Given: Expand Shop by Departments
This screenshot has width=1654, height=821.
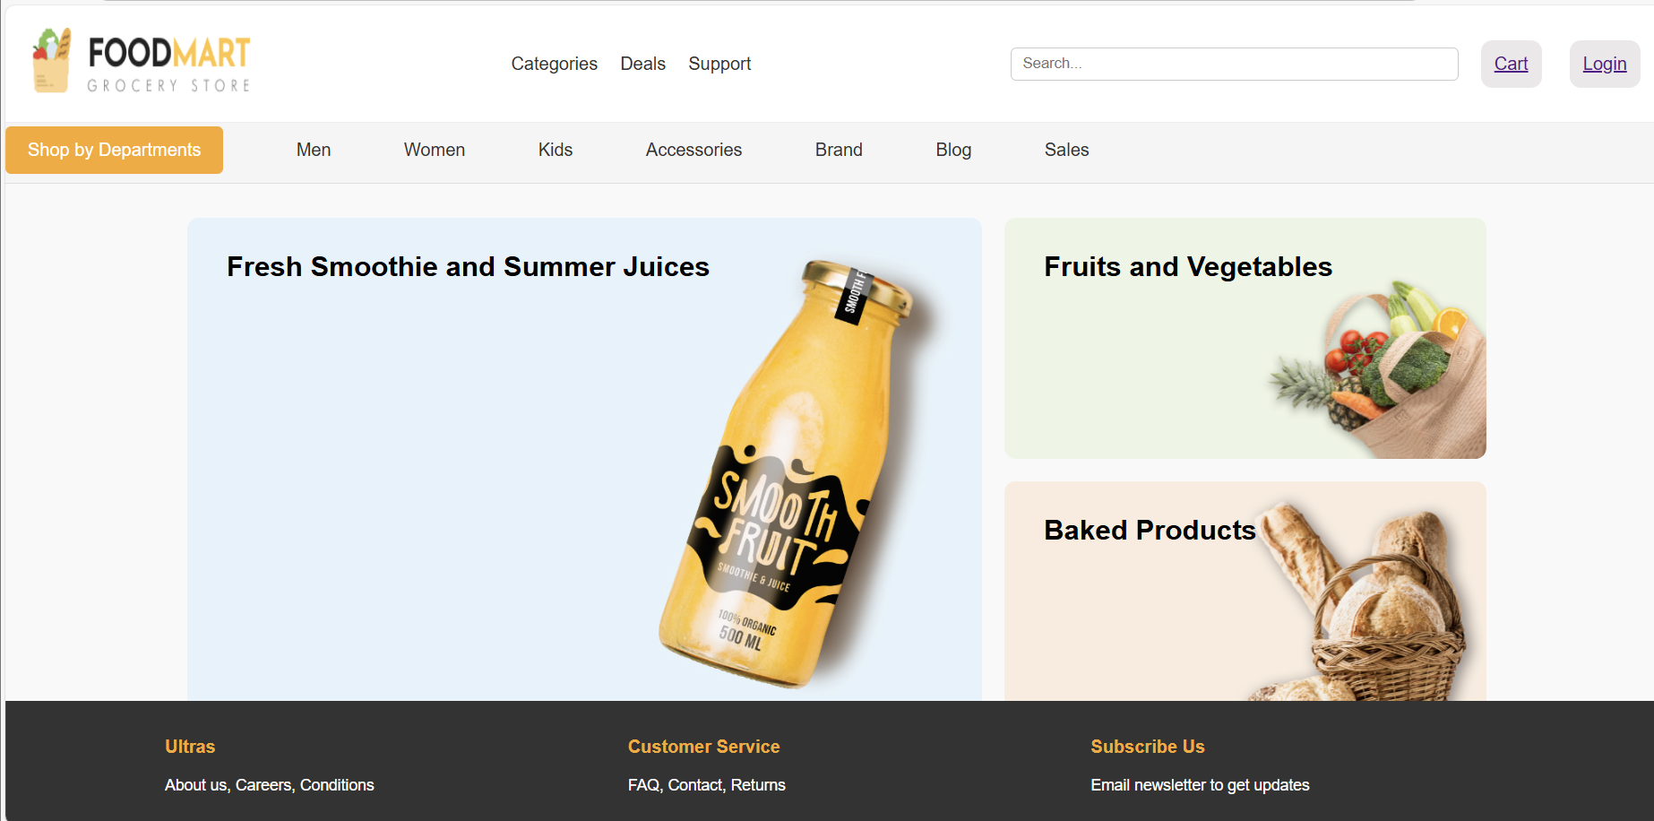Looking at the screenshot, I should [114, 150].
